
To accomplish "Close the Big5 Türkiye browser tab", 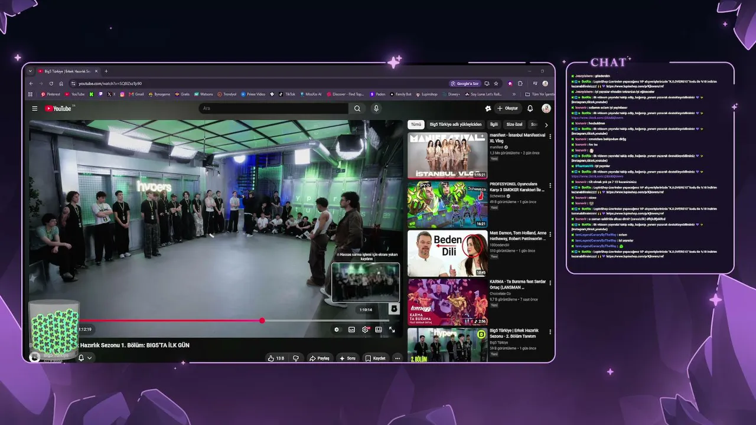I will (96, 71).
